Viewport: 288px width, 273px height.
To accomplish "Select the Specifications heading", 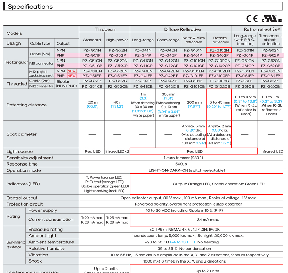I will point(30,7).
